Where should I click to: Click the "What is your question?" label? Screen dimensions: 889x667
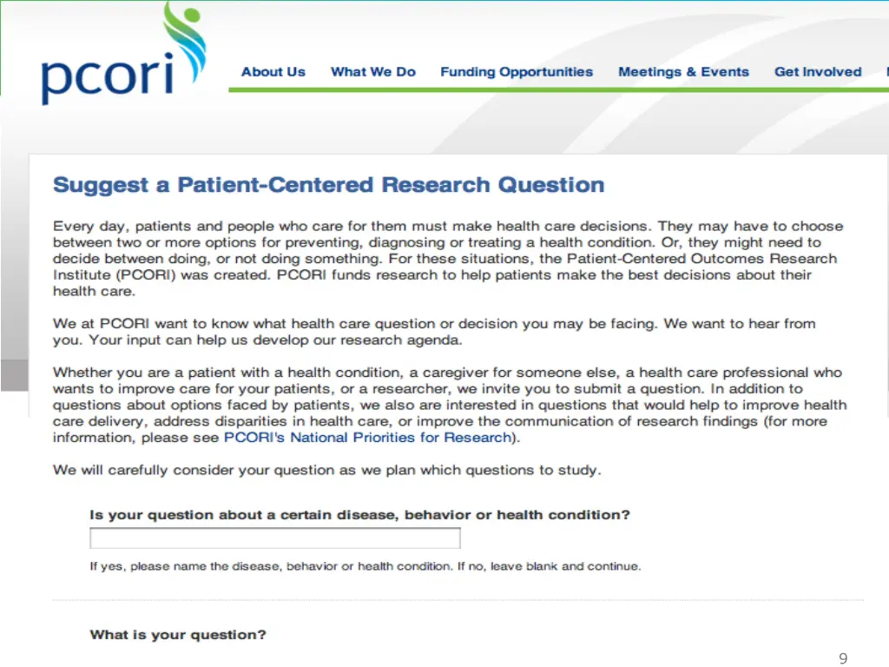[x=178, y=635]
